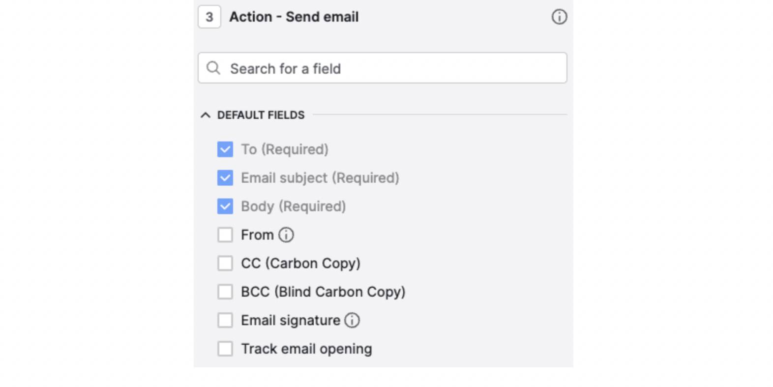Click the info icon beside Action - Send email
The width and height of the screenshot is (773, 387).
click(x=559, y=17)
